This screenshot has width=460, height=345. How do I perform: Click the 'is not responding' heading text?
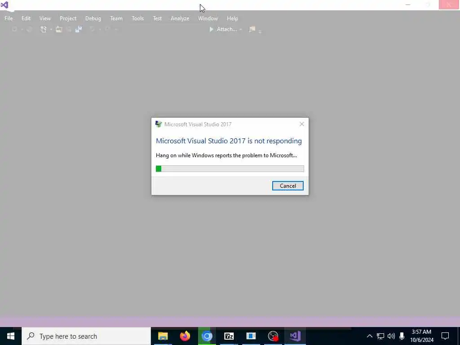point(229,141)
